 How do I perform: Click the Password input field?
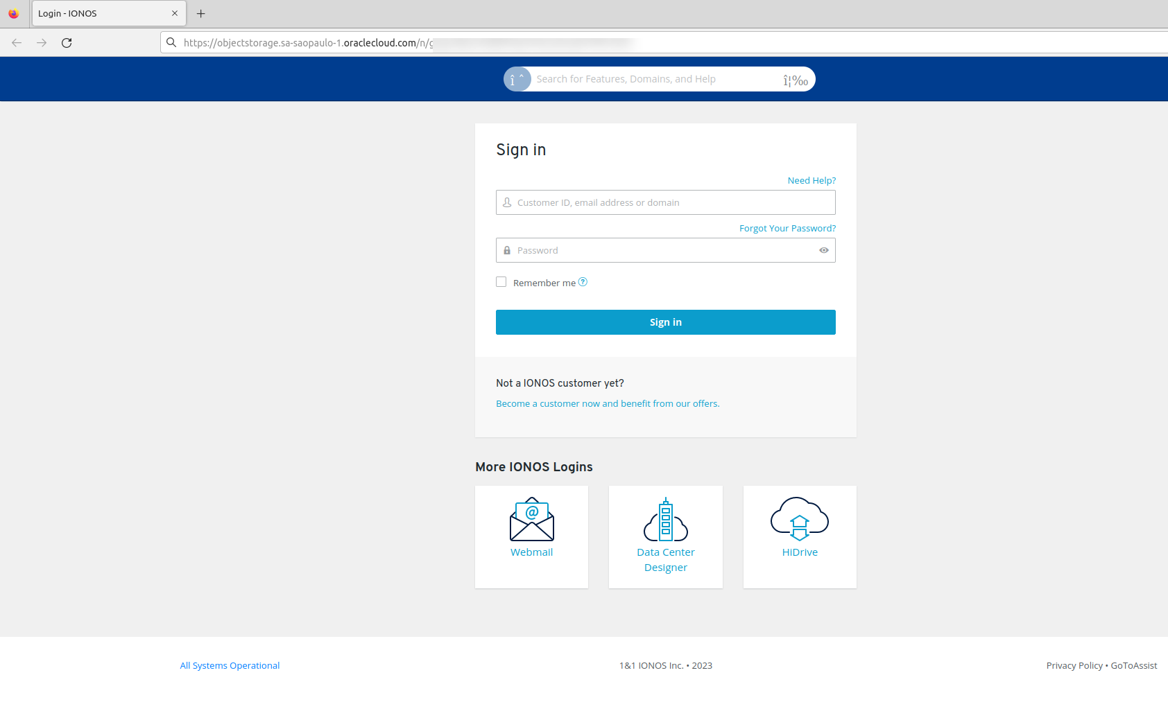click(x=666, y=250)
